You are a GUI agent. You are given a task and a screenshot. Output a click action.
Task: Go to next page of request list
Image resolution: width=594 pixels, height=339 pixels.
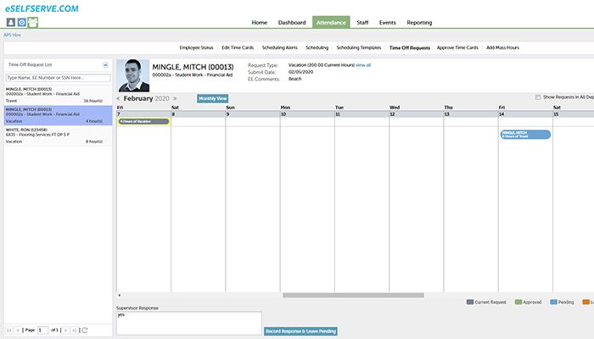tap(64, 329)
